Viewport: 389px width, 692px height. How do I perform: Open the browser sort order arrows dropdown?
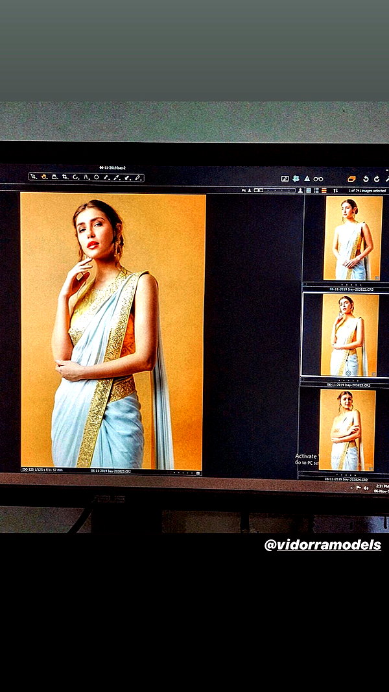[x=335, y=191]
